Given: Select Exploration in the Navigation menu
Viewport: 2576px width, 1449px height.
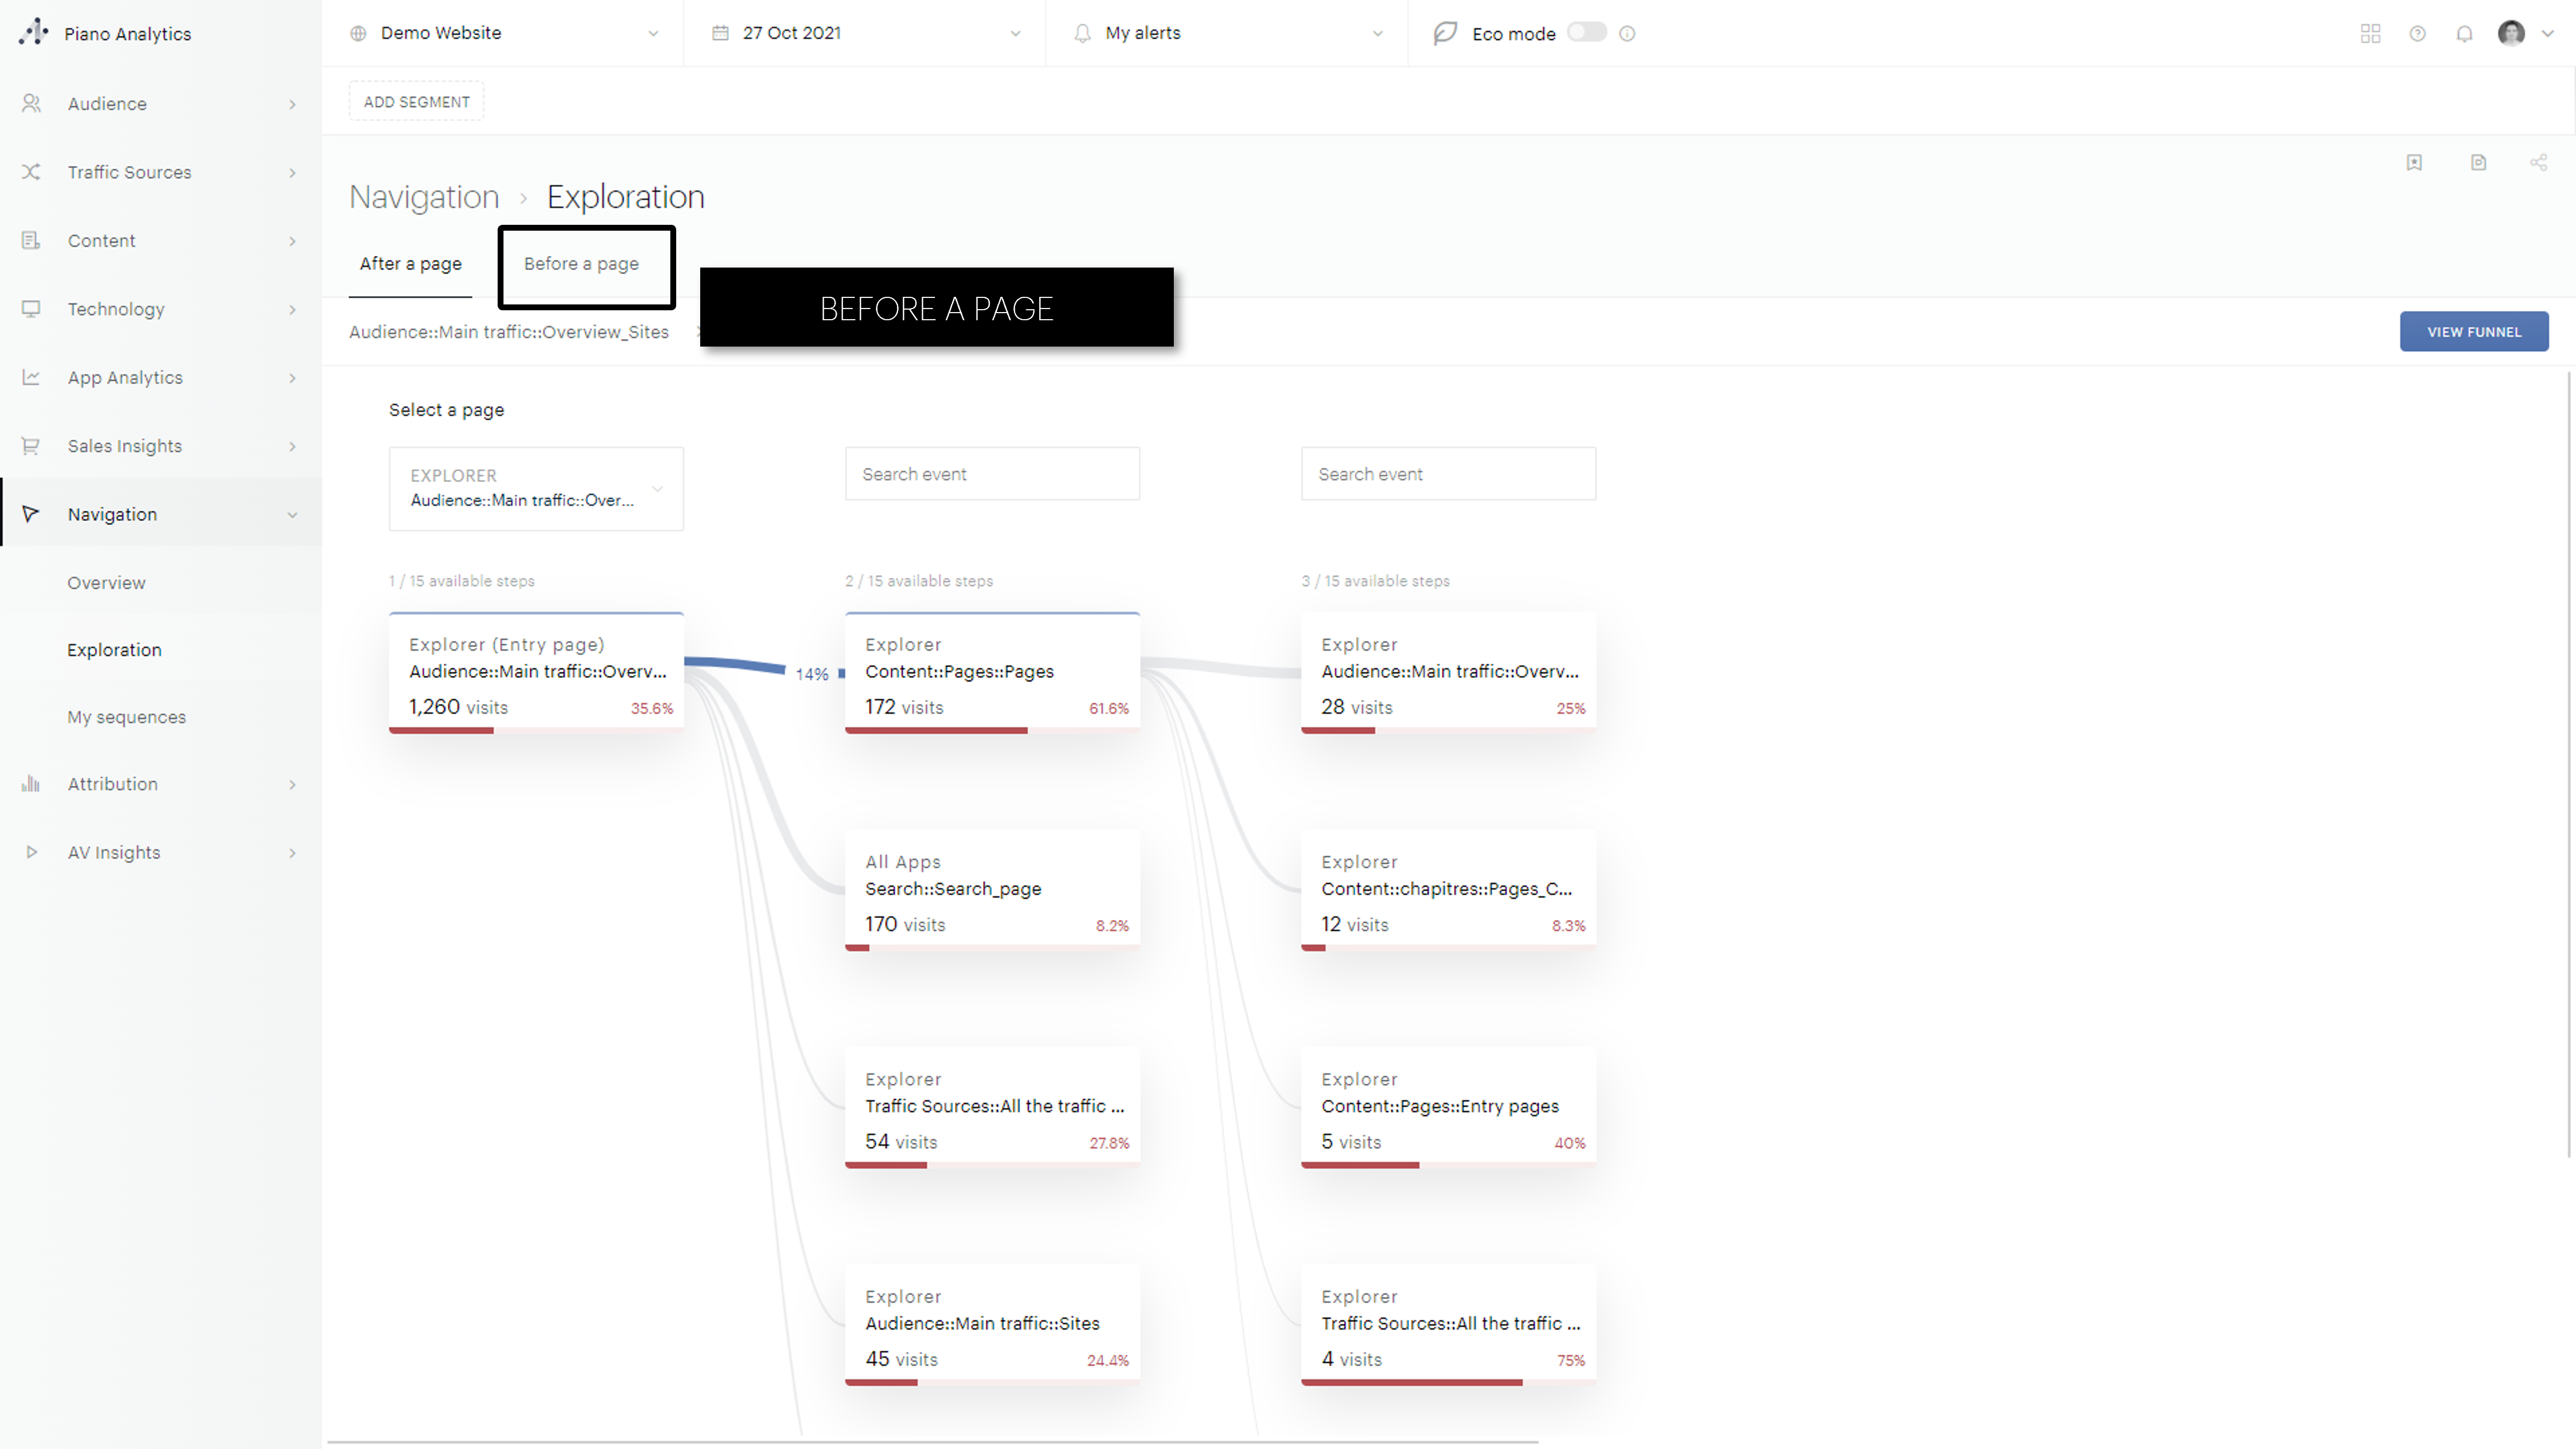Looking at the screenshot, I should pos(114,649).
